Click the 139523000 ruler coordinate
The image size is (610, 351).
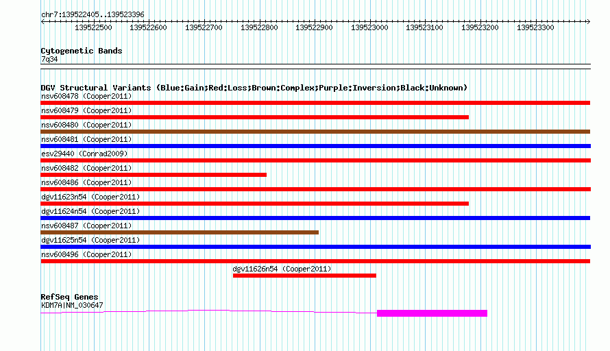(369, 27)
